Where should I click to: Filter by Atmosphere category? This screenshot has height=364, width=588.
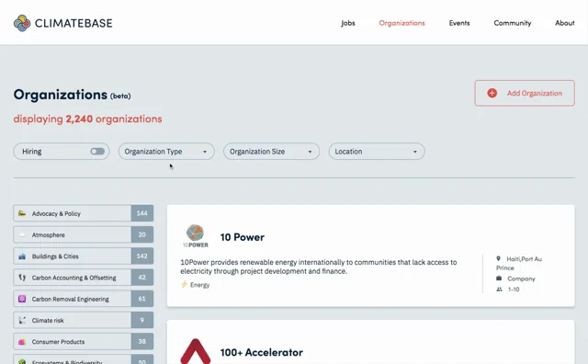(x=84, y=235)
